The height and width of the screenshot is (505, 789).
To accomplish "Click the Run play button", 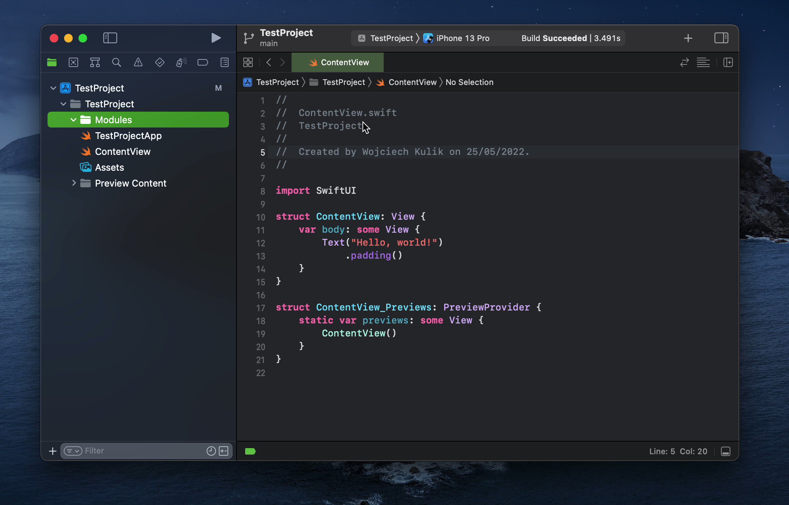I will 216,38.
